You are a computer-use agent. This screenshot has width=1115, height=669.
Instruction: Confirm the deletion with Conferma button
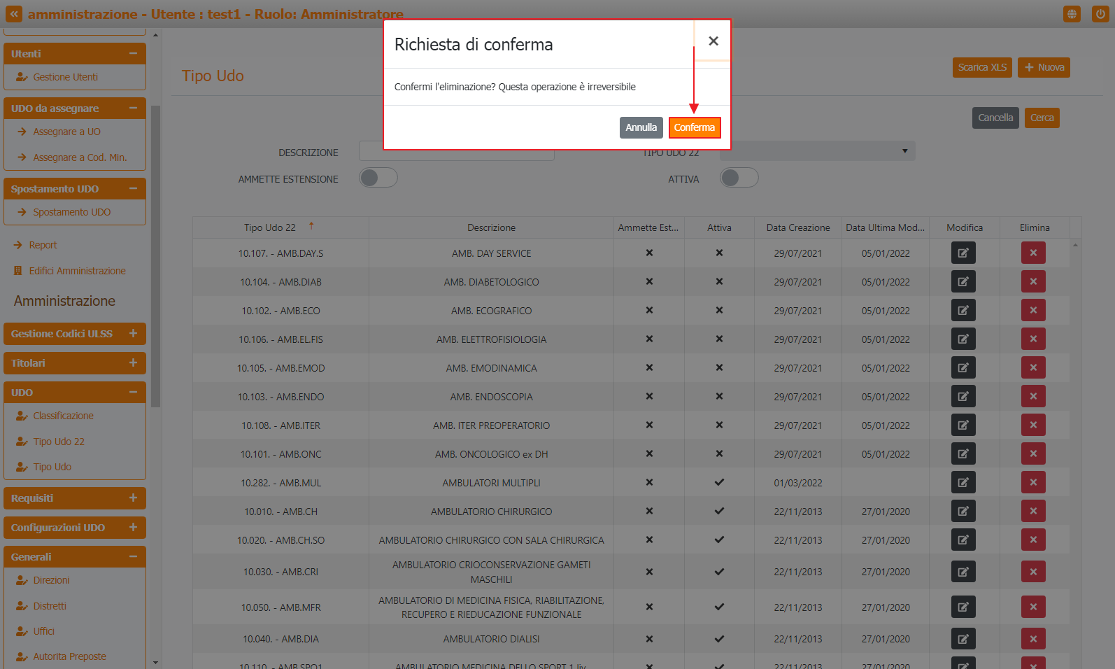tap(695, 127)
